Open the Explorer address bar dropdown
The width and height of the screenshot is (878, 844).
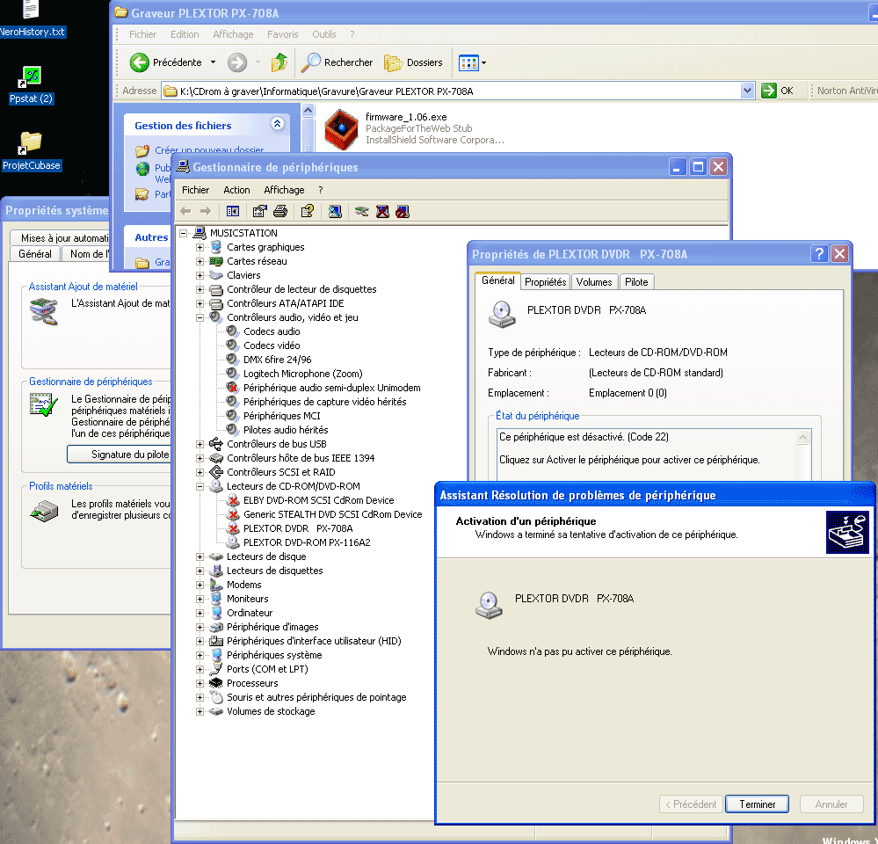tap(748, 91)
